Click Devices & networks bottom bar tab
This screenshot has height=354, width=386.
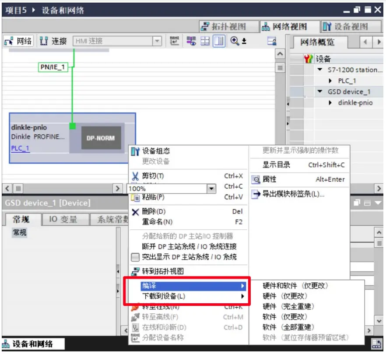coord(33,344)
